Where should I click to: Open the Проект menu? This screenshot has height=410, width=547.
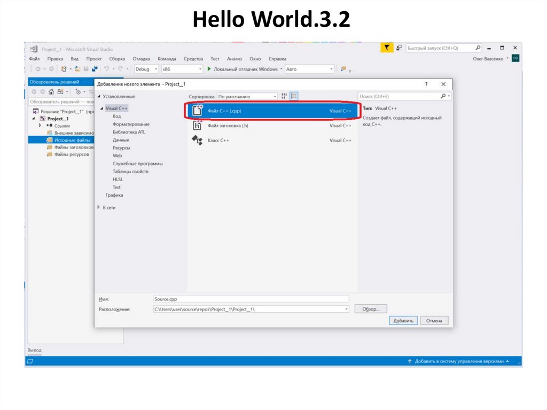[x=94, y=59]
